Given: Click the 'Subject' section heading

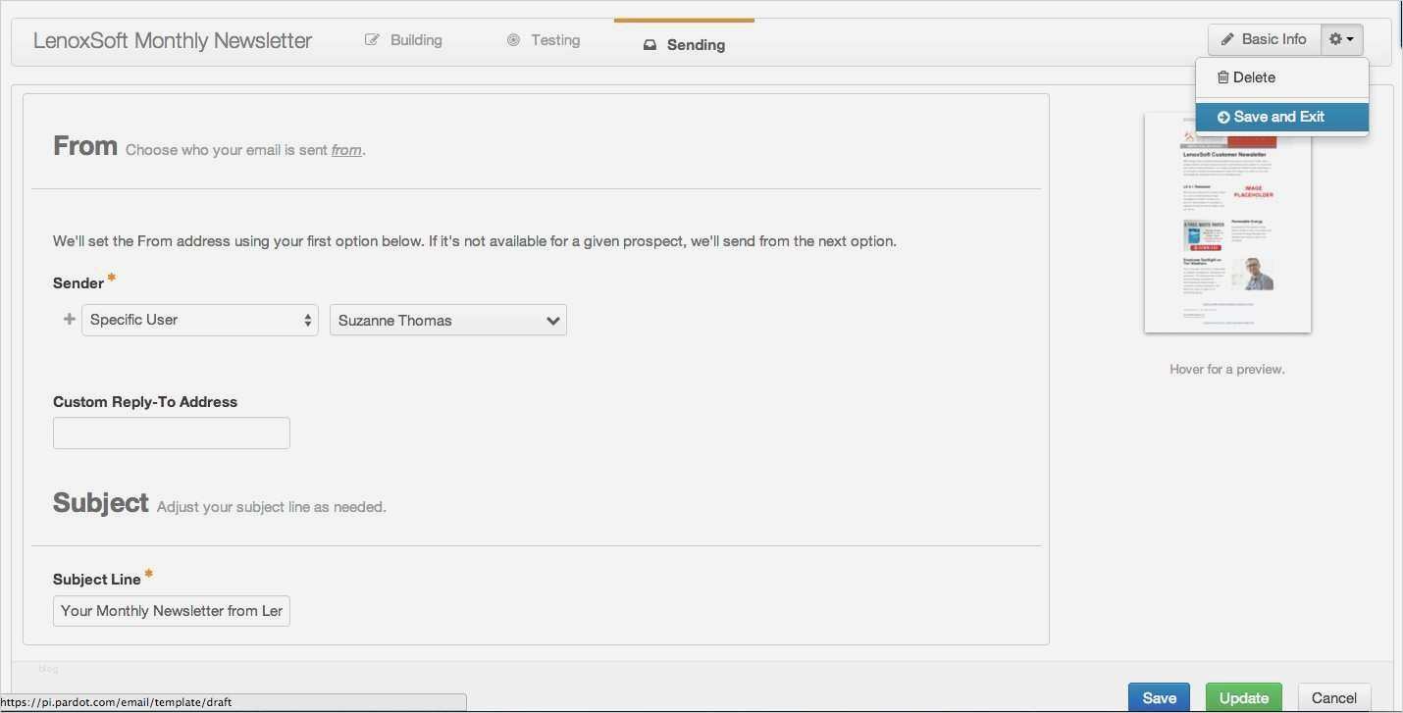Looking at the screenshot, I should 101,503.
